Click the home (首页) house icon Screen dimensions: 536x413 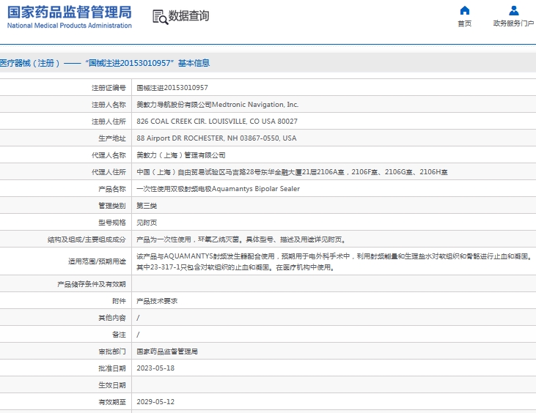pos(465,10)
